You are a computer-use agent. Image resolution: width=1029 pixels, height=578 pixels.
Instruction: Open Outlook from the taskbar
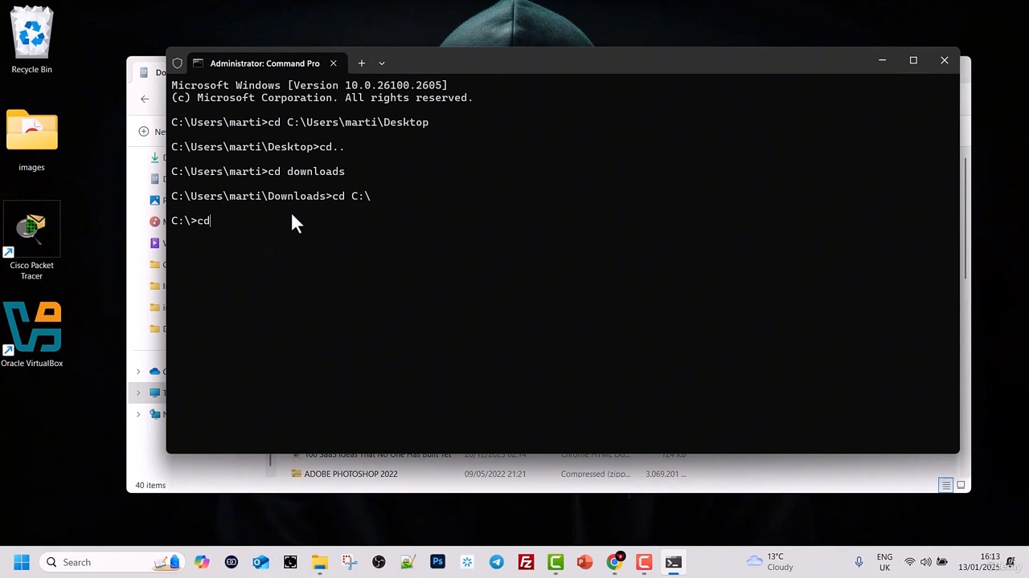coord(260,562)
